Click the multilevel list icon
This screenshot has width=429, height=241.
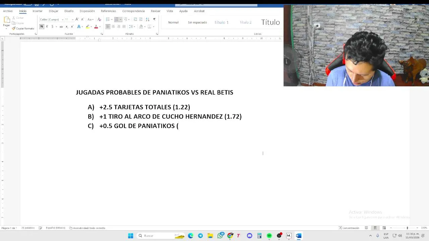125,19
